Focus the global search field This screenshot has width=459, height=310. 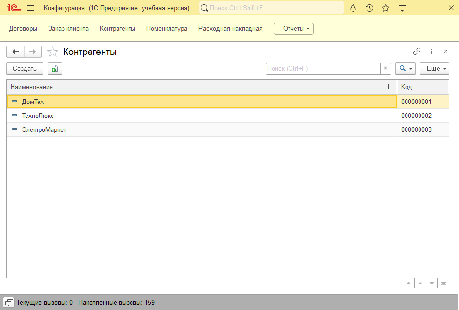coord(272,8)
